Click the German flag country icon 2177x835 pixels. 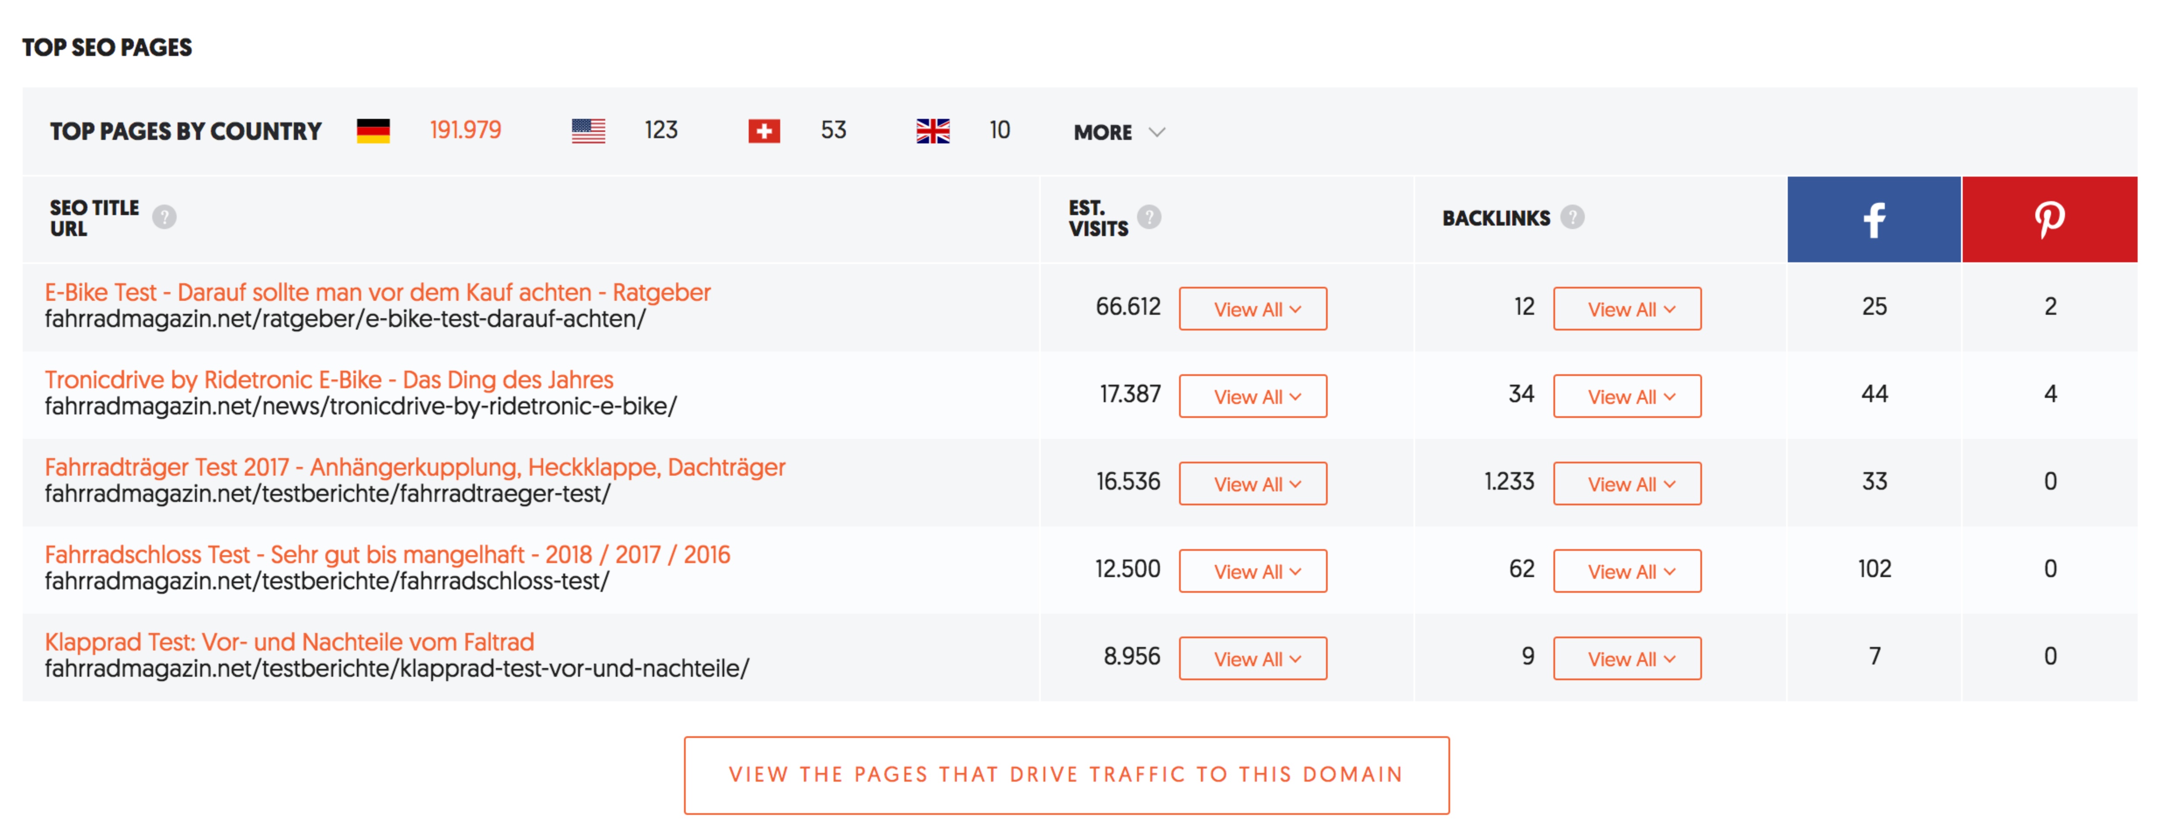point(373,131)
